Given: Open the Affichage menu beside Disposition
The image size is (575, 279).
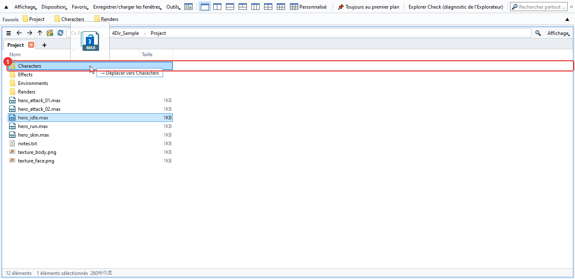Looking at the screenshot, I should point(25,7).
